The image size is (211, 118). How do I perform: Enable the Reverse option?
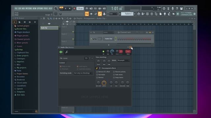tap(100, 78)
